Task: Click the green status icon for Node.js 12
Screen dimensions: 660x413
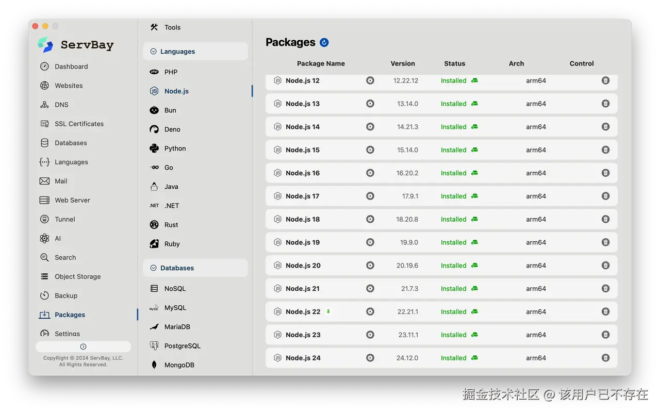Action: click(474, 80)
